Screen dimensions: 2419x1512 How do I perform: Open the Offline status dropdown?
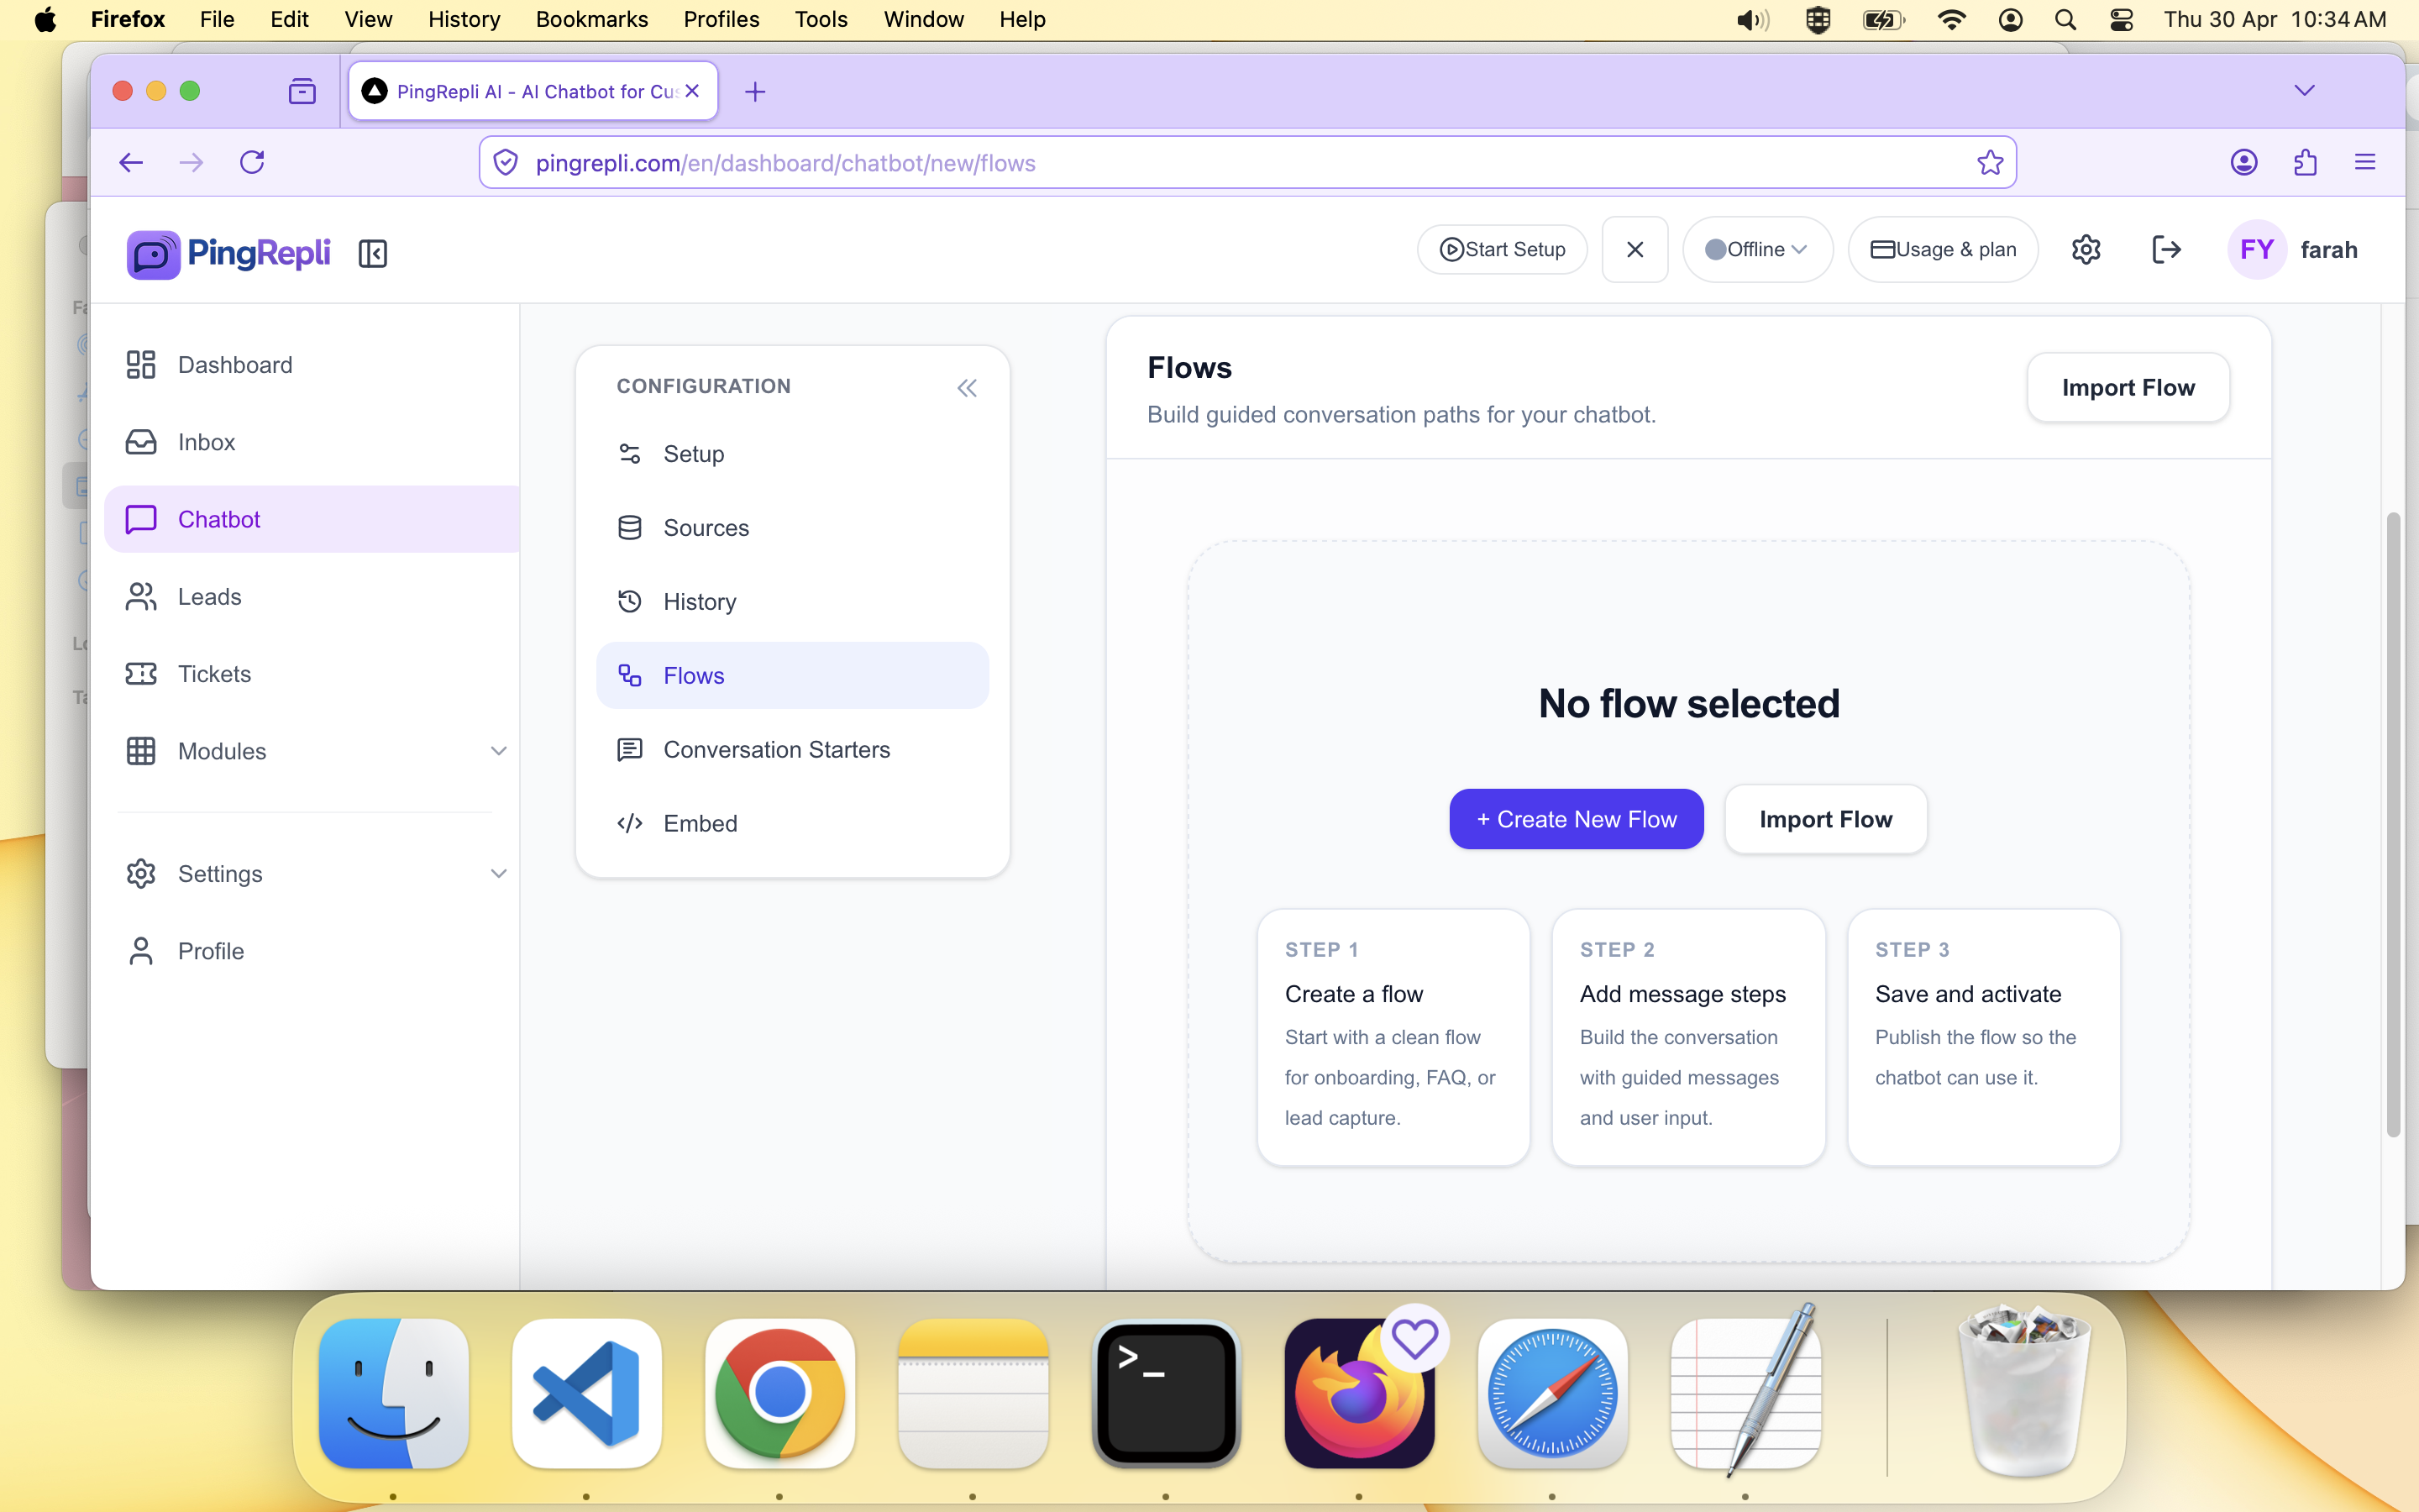[1757, 249]
